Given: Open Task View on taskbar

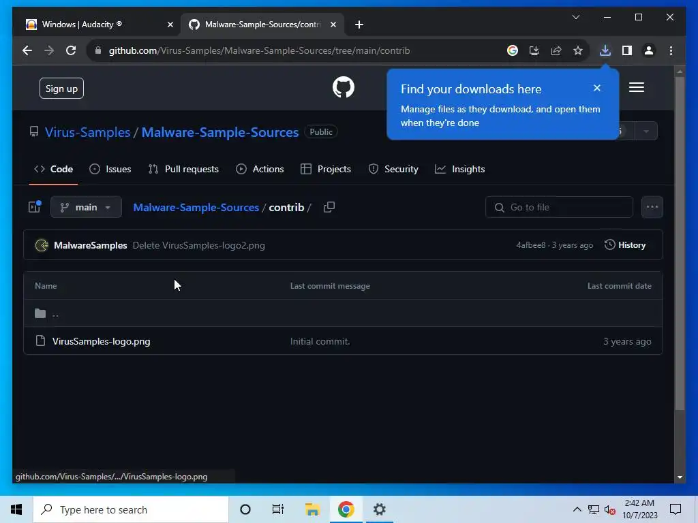Looking at the screenshot, I should click(278, 509).
